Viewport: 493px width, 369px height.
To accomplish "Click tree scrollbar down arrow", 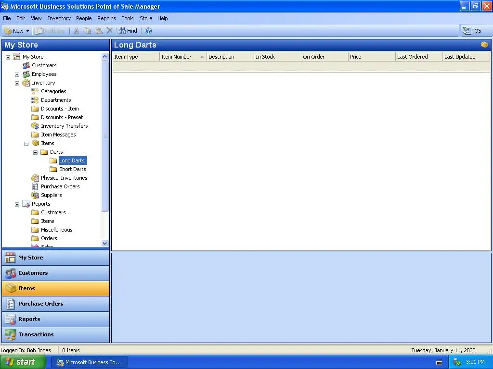I will pos(104,243).
